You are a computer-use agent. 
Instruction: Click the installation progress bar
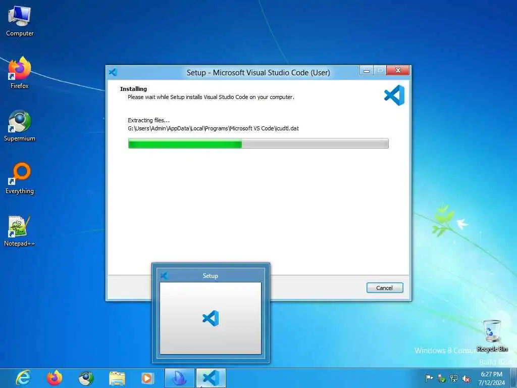click(x=258, y=143)
